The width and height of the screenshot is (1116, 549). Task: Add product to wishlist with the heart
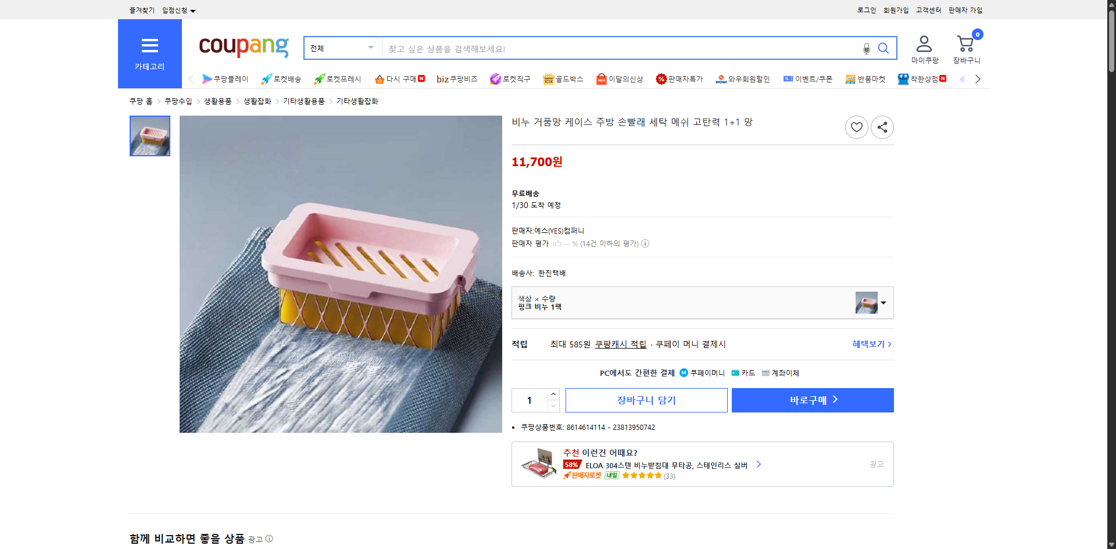pos(856,127)
